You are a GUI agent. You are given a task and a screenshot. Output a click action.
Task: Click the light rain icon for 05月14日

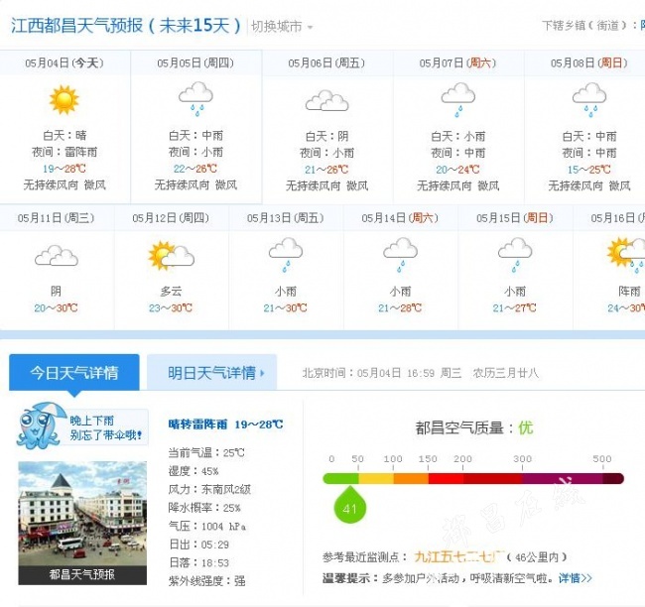pos(400,255)
